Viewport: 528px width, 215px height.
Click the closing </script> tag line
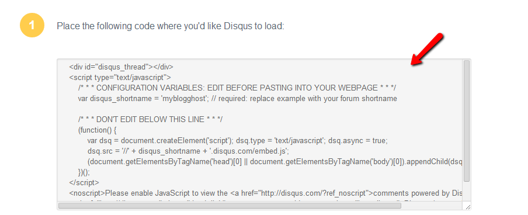tap(84, 183)
